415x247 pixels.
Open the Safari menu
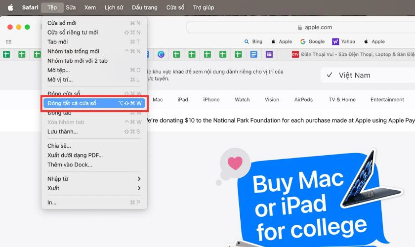click(30, 7)
